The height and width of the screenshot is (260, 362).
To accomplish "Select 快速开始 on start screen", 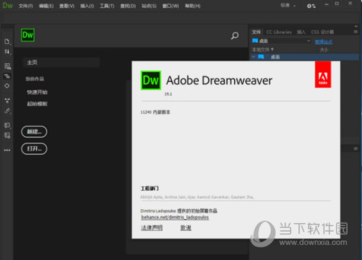I will 37,92.
